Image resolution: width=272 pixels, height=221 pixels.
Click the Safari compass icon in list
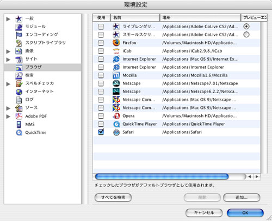(x=116, y=132)
